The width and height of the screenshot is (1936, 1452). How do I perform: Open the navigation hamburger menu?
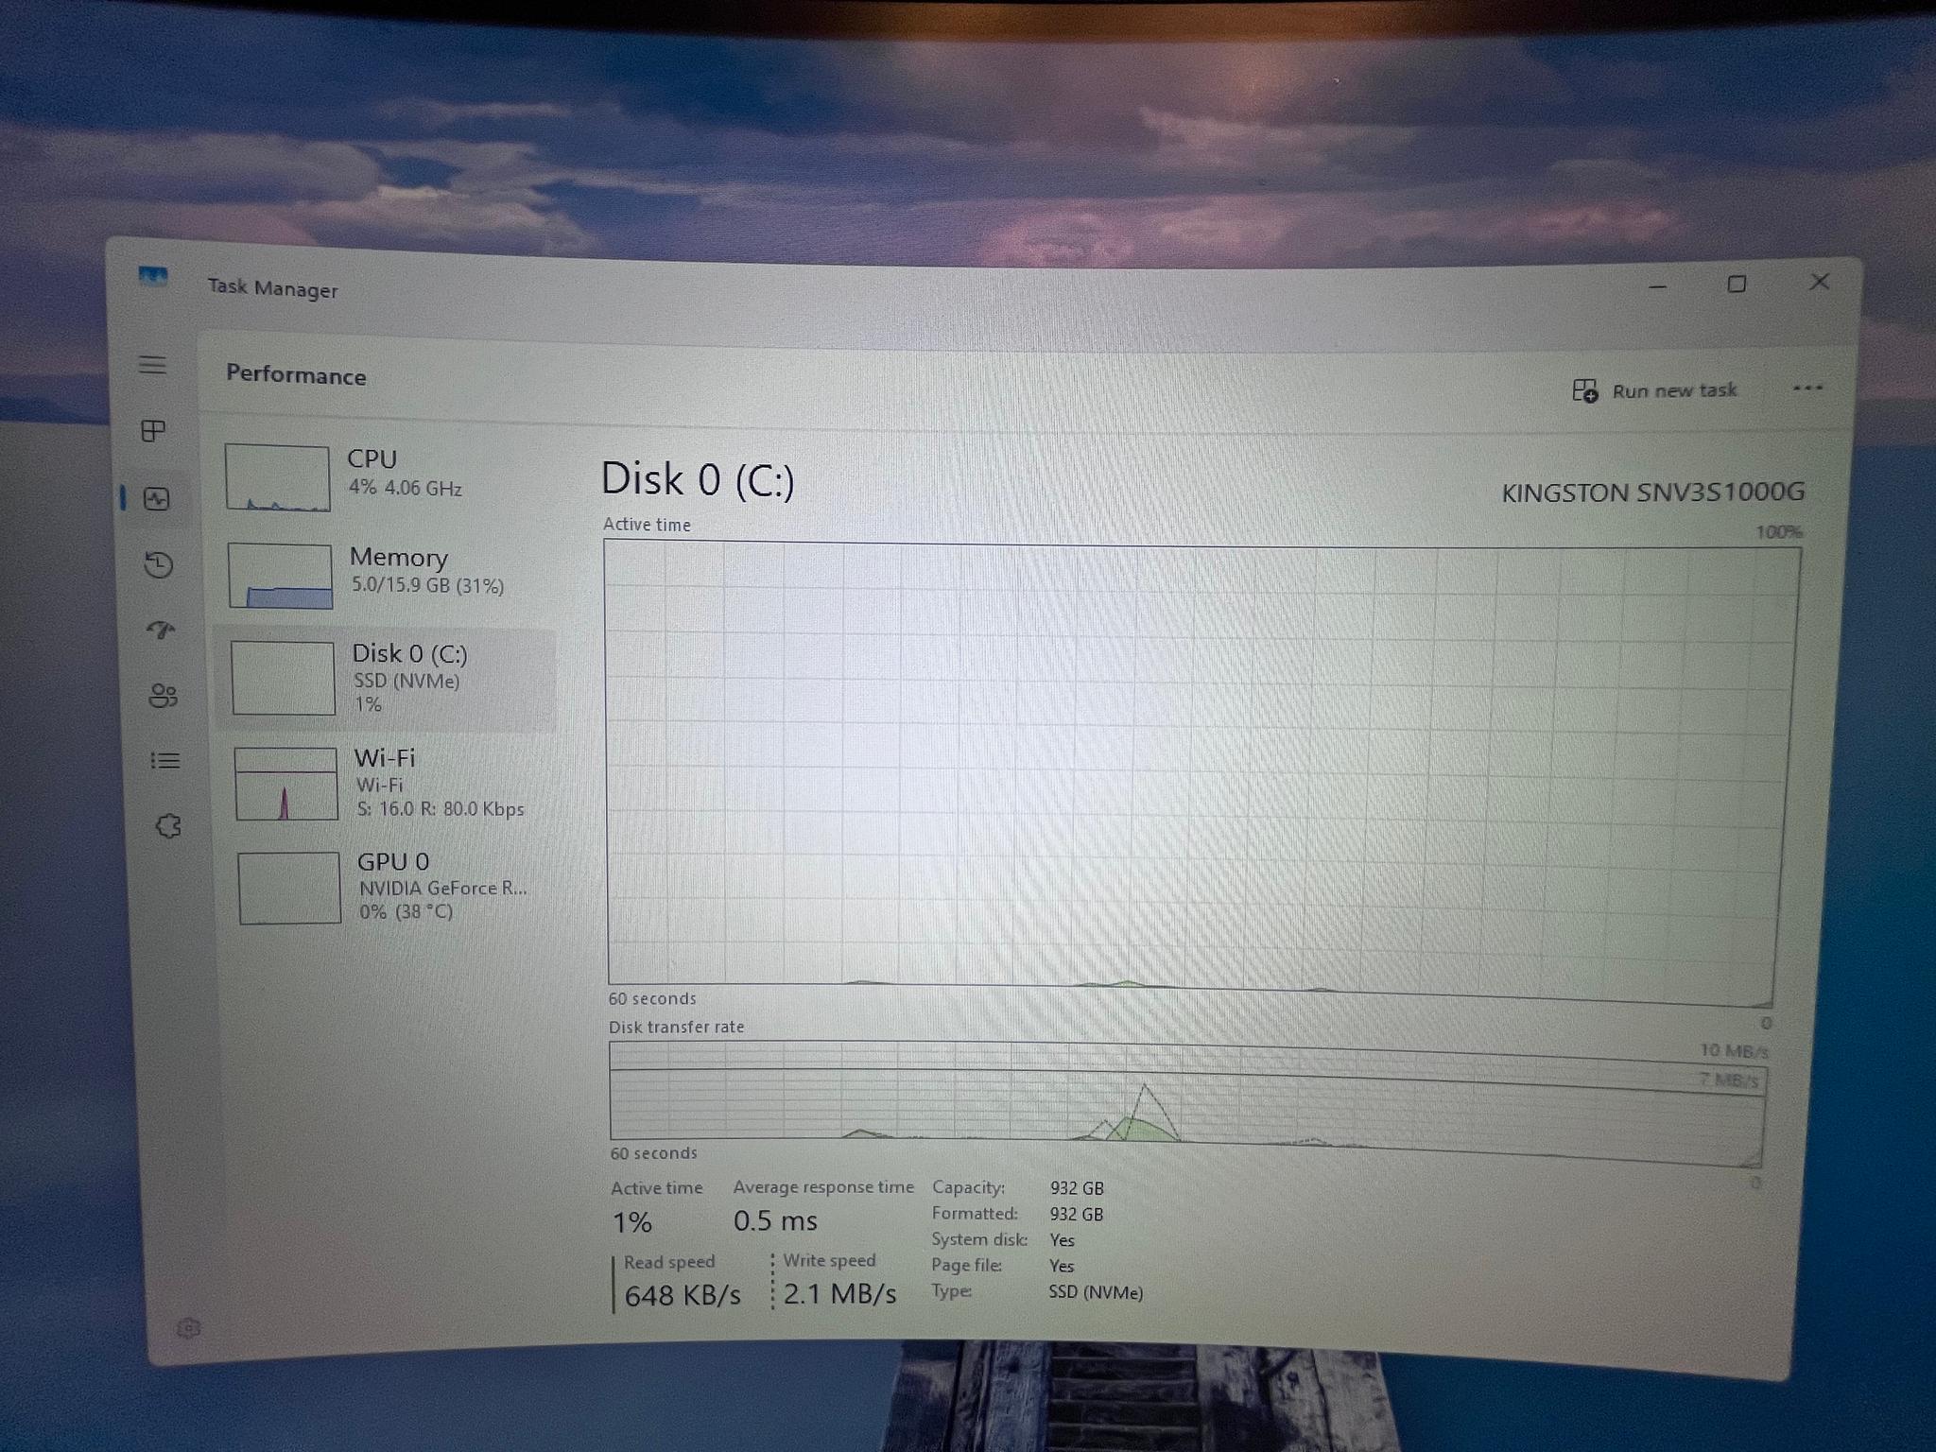click(x=152, y=365)
